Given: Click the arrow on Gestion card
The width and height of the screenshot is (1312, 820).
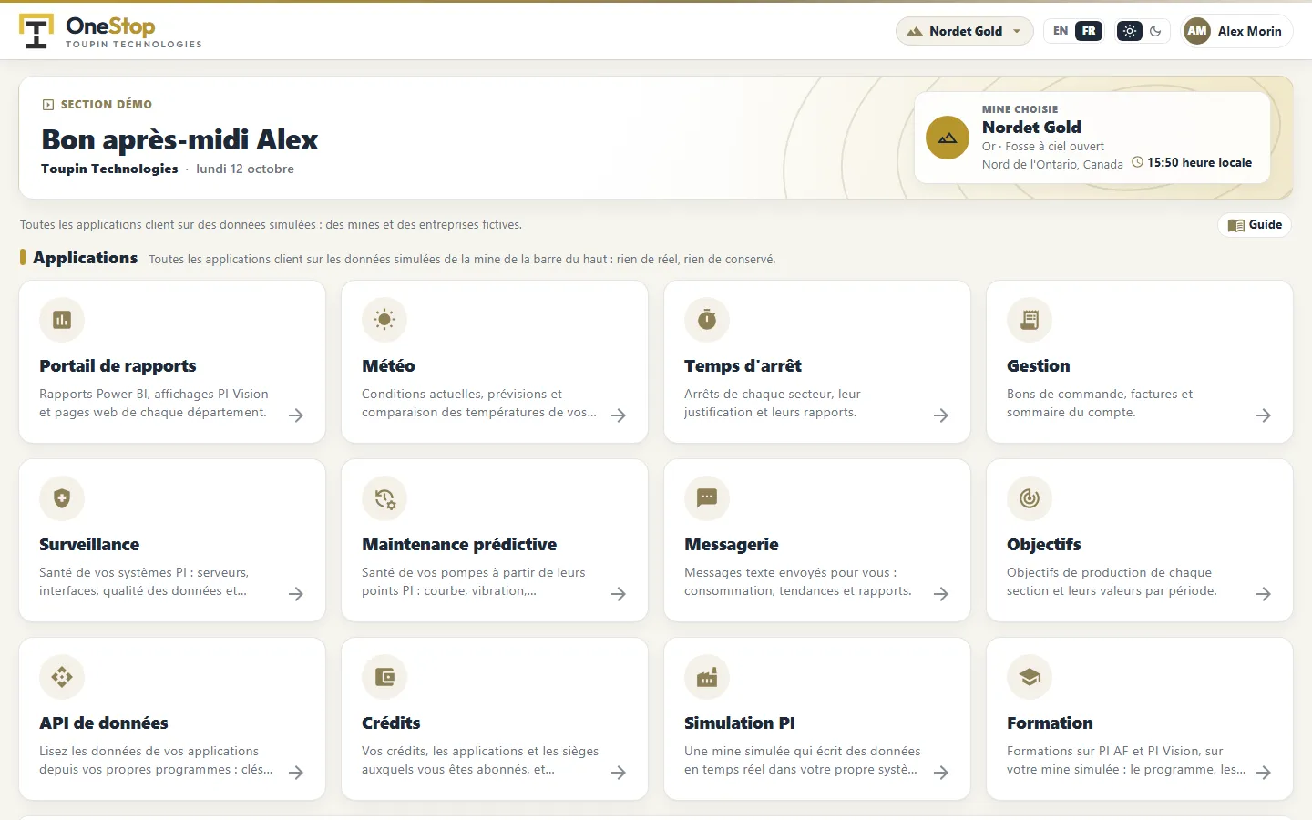Looking at the screenshot, I should (1264, 415).
